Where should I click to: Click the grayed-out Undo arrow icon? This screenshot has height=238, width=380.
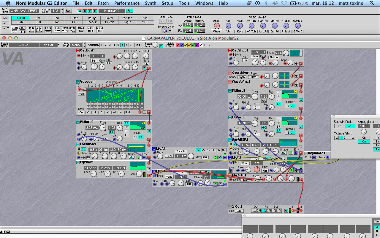point(162,21)
